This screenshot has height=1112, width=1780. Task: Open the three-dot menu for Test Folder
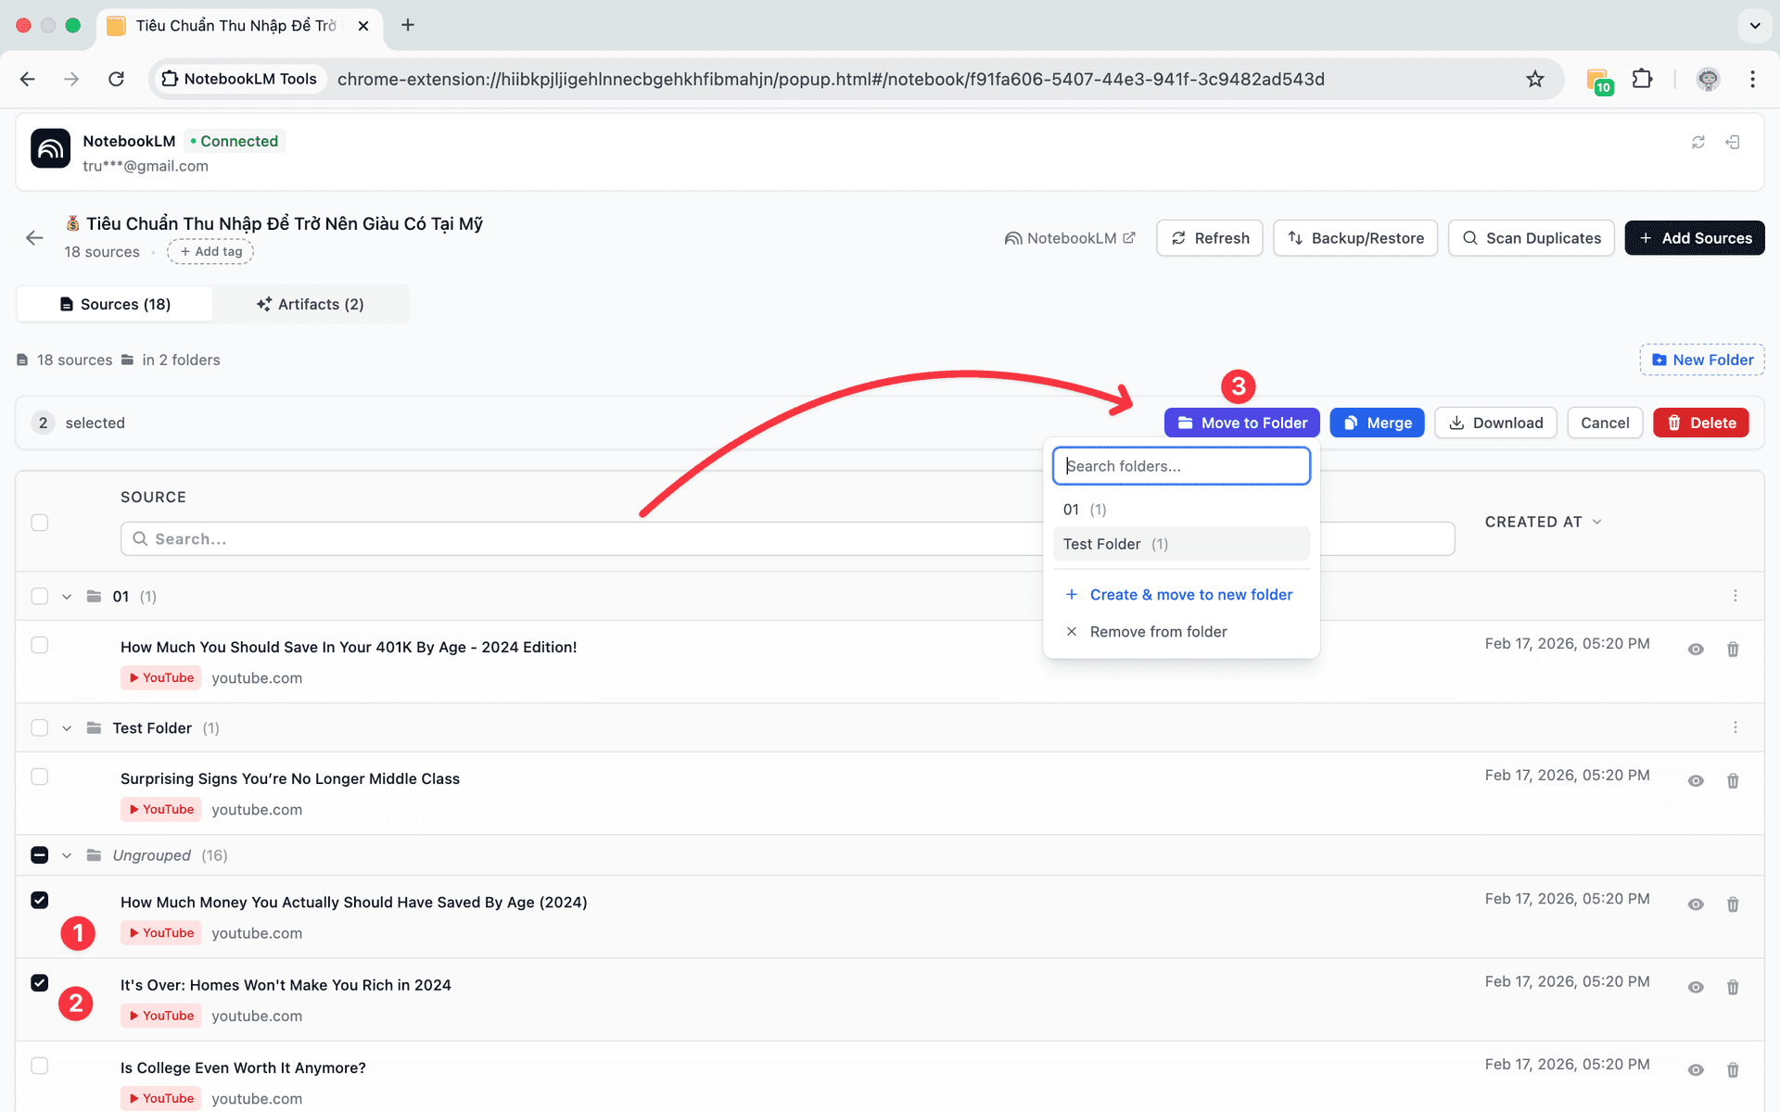1735,727
